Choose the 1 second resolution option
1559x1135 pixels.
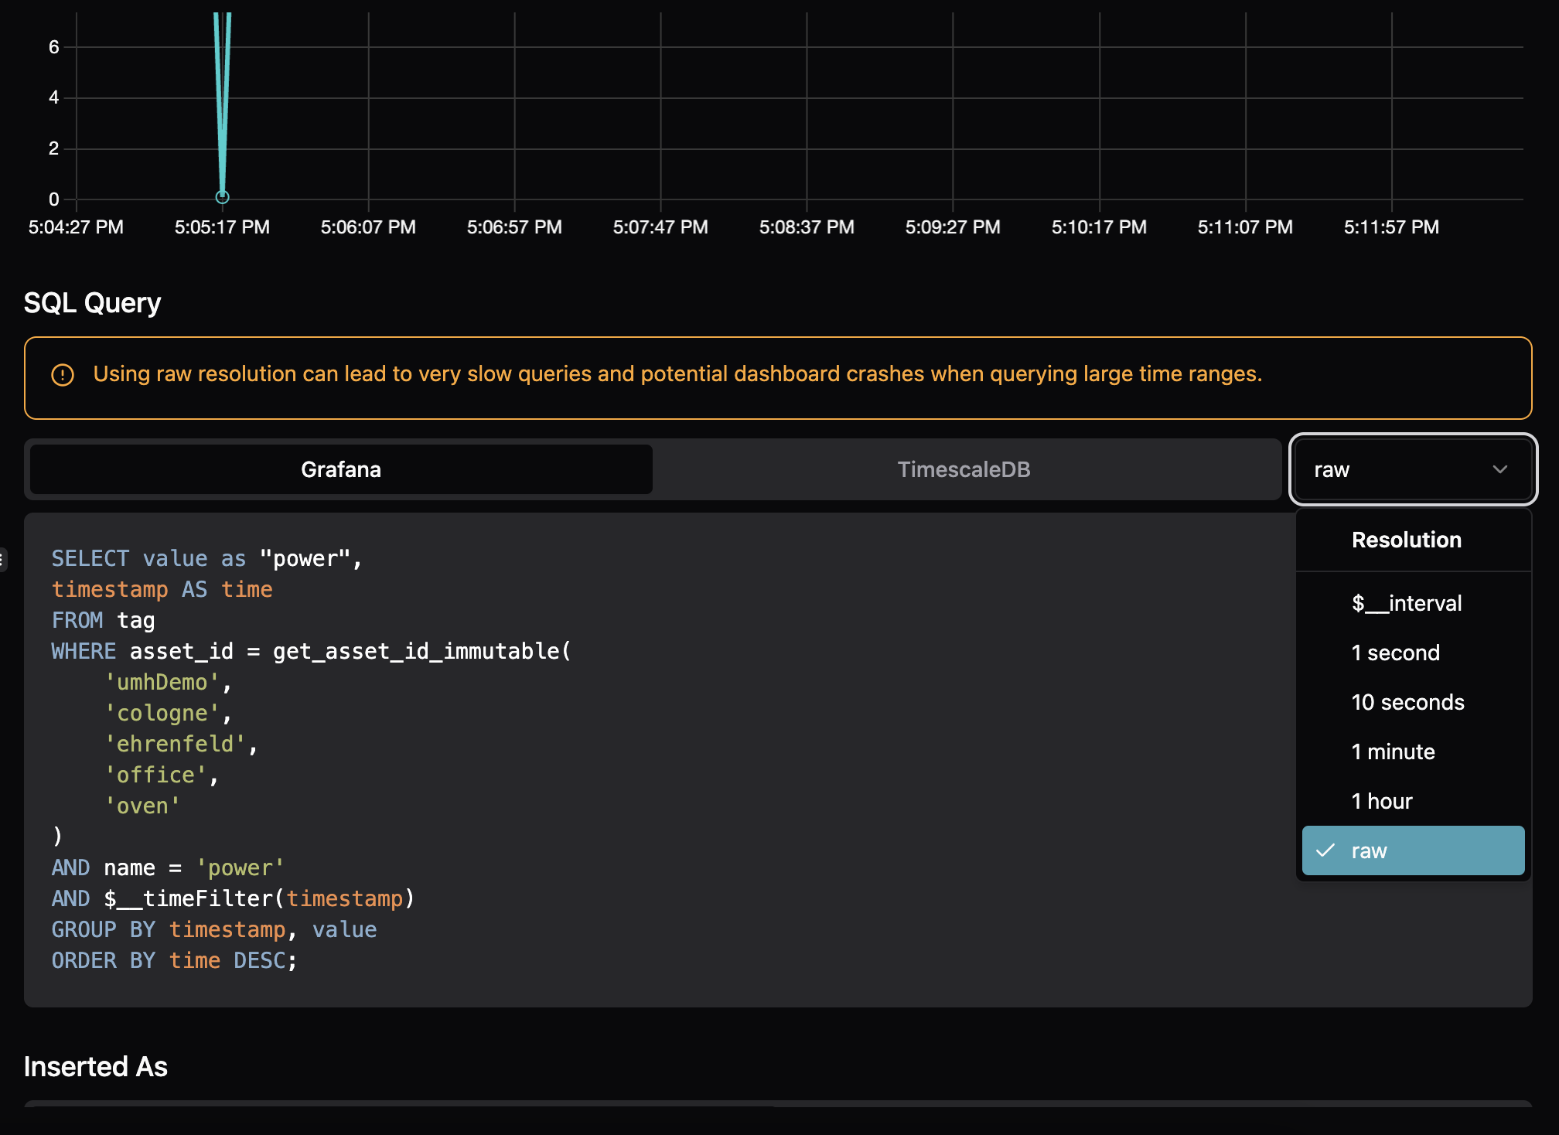point(1395,653)
